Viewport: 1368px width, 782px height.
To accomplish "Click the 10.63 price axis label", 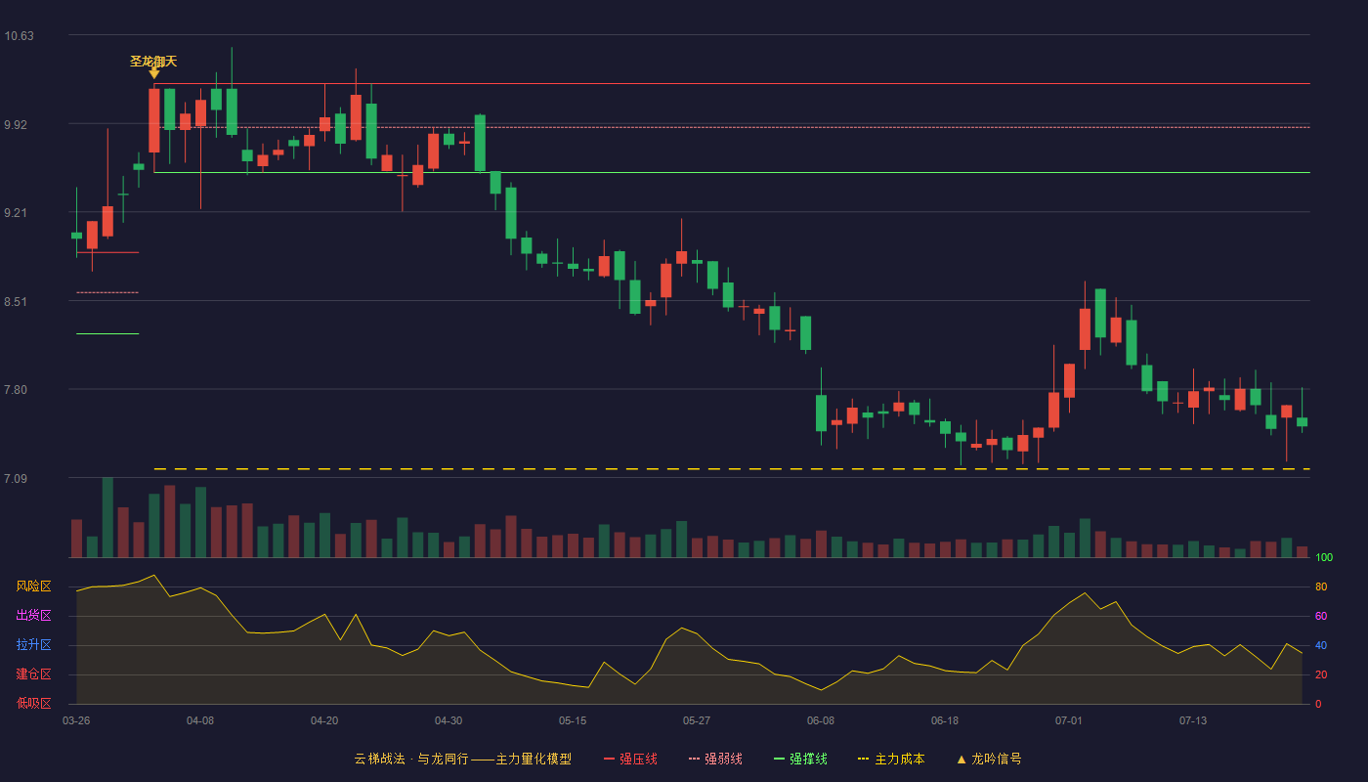I will 19,36.
